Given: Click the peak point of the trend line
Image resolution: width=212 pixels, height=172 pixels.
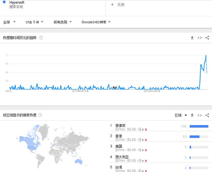Looking at the screenshot, I should coord(206,55).
